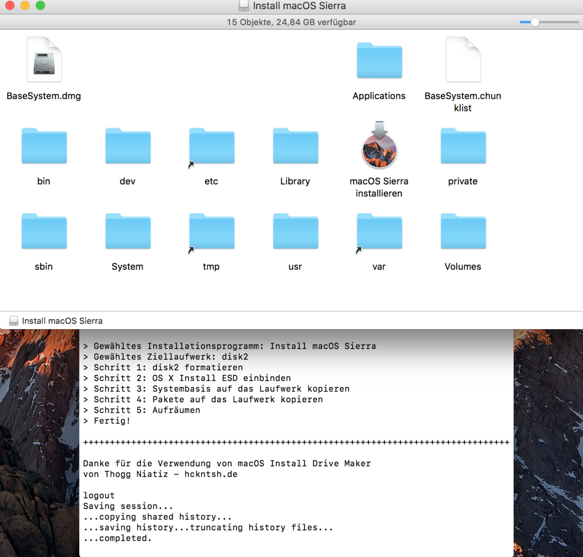Select the tmp alias folder

(212, 232)
